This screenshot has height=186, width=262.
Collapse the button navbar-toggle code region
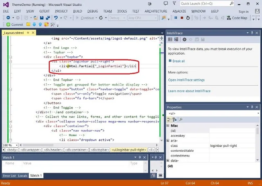click(x=11, y=89)
